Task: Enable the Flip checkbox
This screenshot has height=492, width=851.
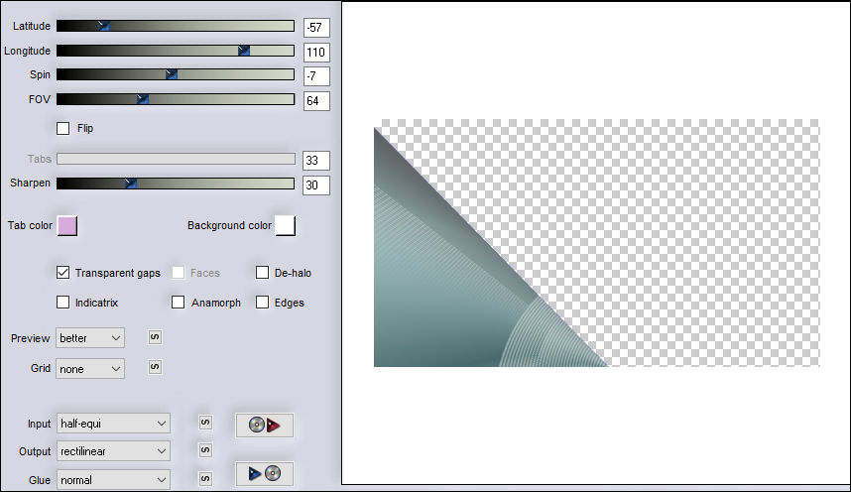Action: pyautogui.click(x=62, y=128)
